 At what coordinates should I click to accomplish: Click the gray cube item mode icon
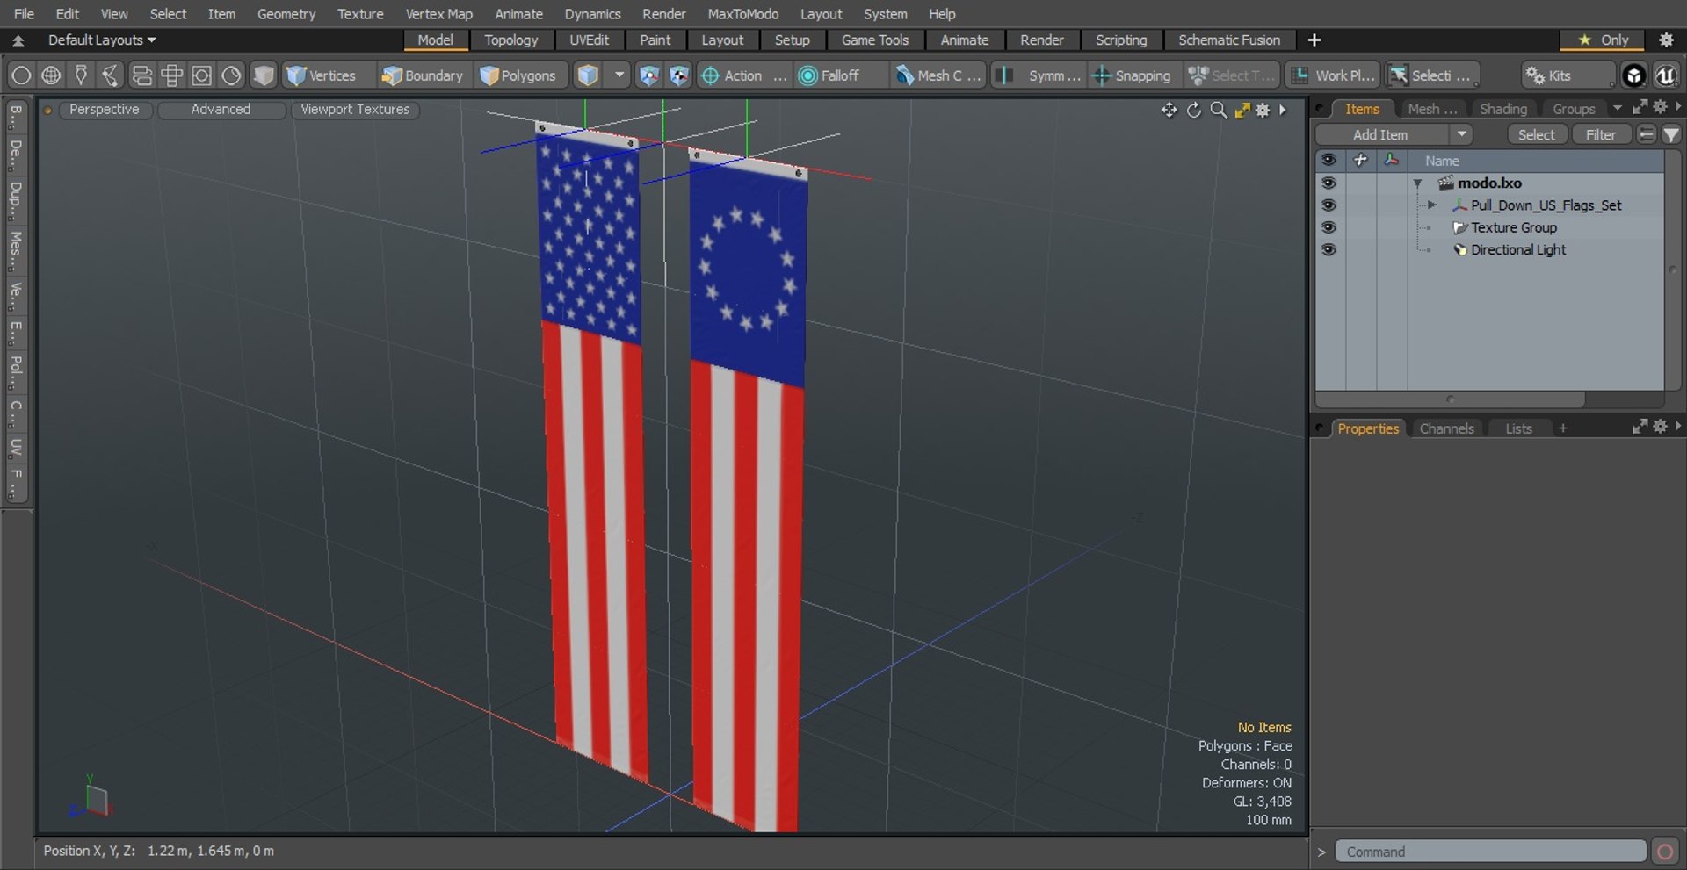263,75
